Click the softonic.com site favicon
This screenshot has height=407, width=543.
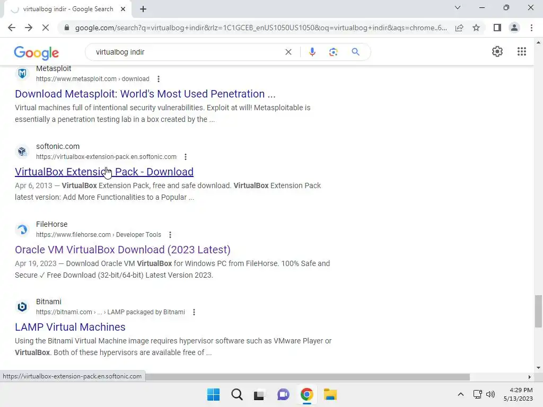(x=22, y=151)
